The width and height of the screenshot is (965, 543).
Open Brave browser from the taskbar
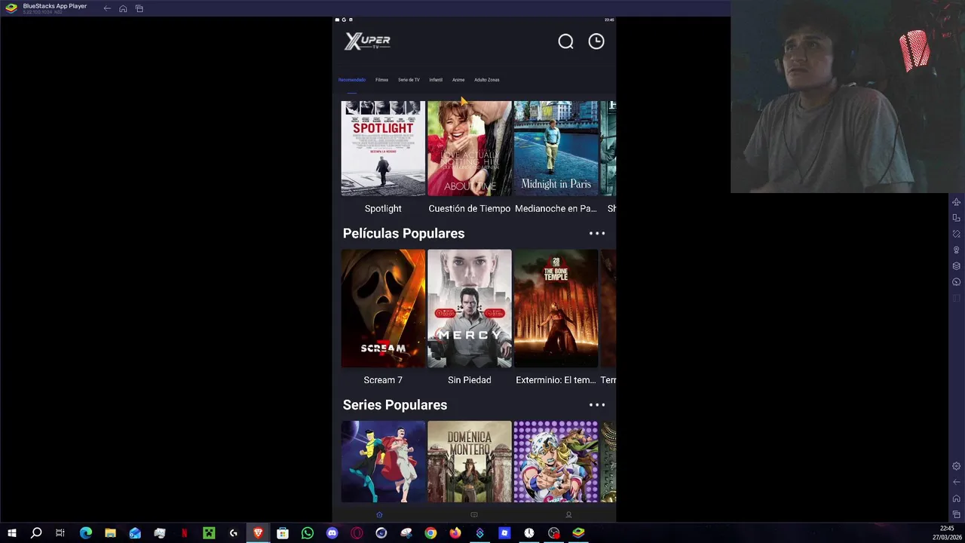click(258, 533)
